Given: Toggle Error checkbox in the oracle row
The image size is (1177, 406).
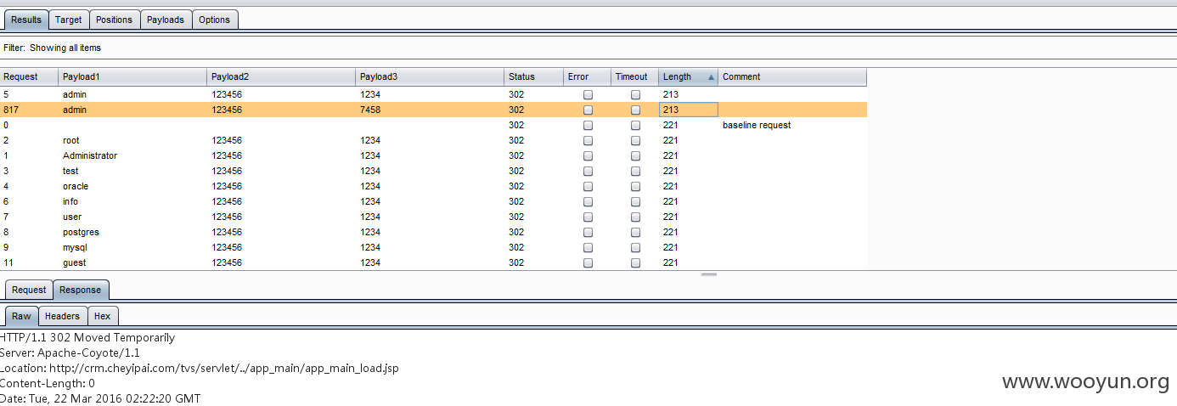Looking at the screenshot, I should 588,187.
